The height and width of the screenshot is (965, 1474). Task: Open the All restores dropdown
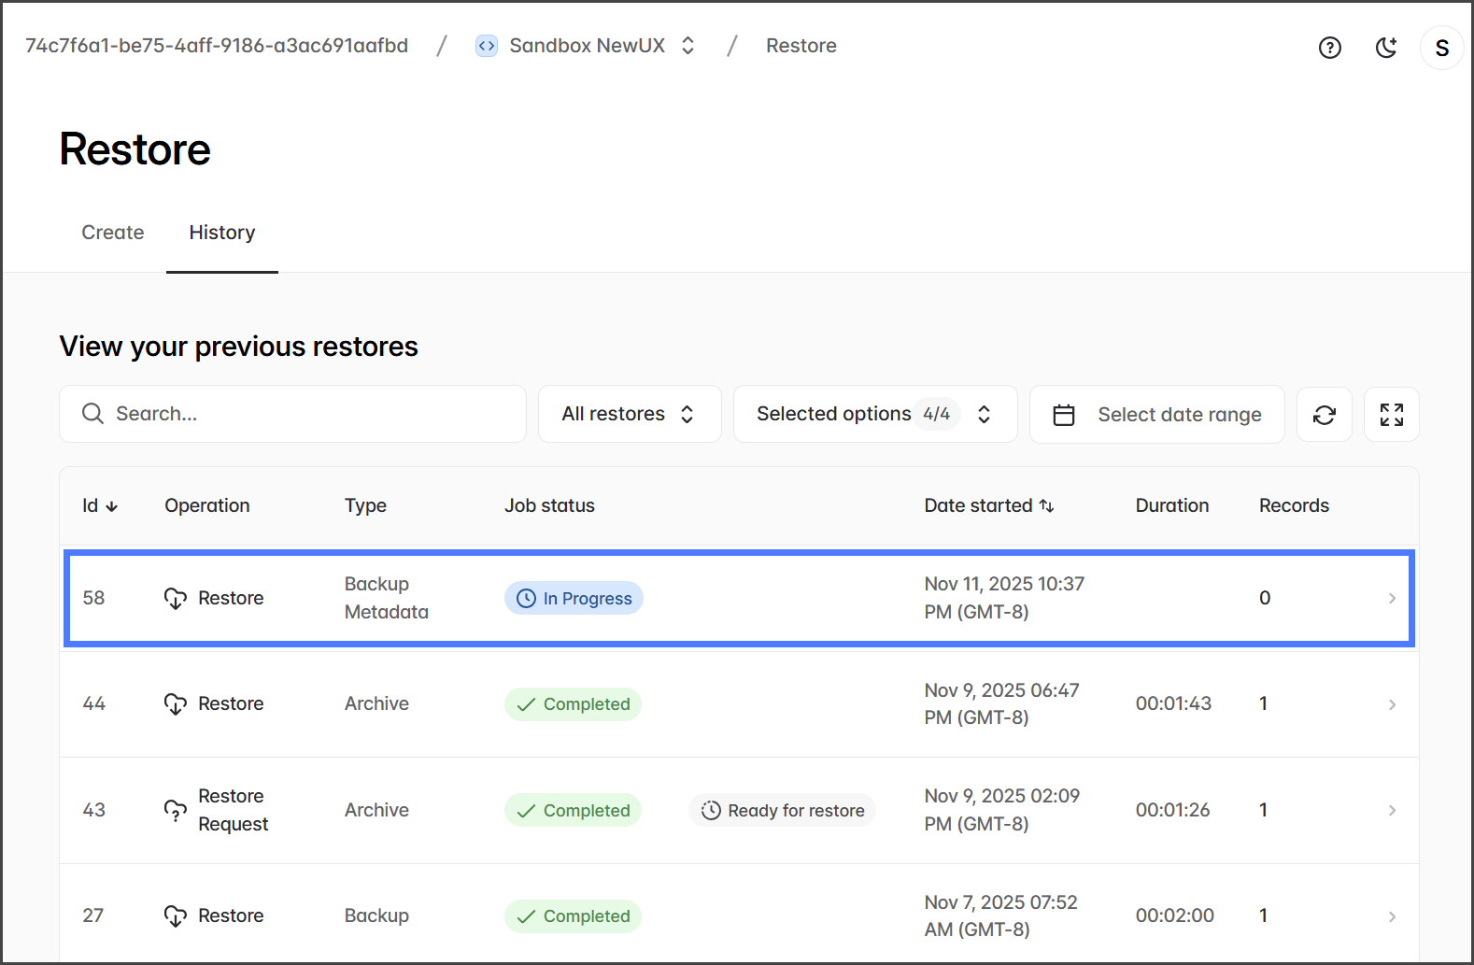tap(629, 414)
